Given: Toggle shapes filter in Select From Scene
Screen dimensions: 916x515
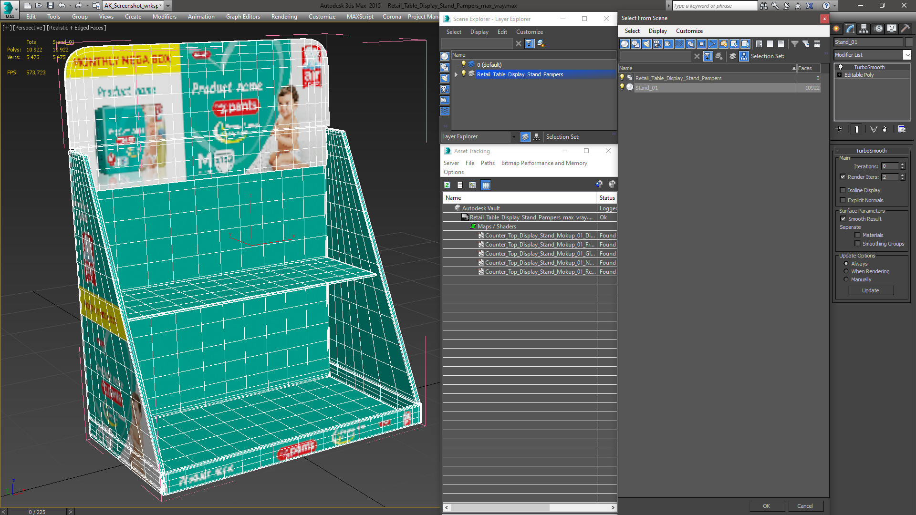Looking at the screenshot, I should (x=635, y=44).
